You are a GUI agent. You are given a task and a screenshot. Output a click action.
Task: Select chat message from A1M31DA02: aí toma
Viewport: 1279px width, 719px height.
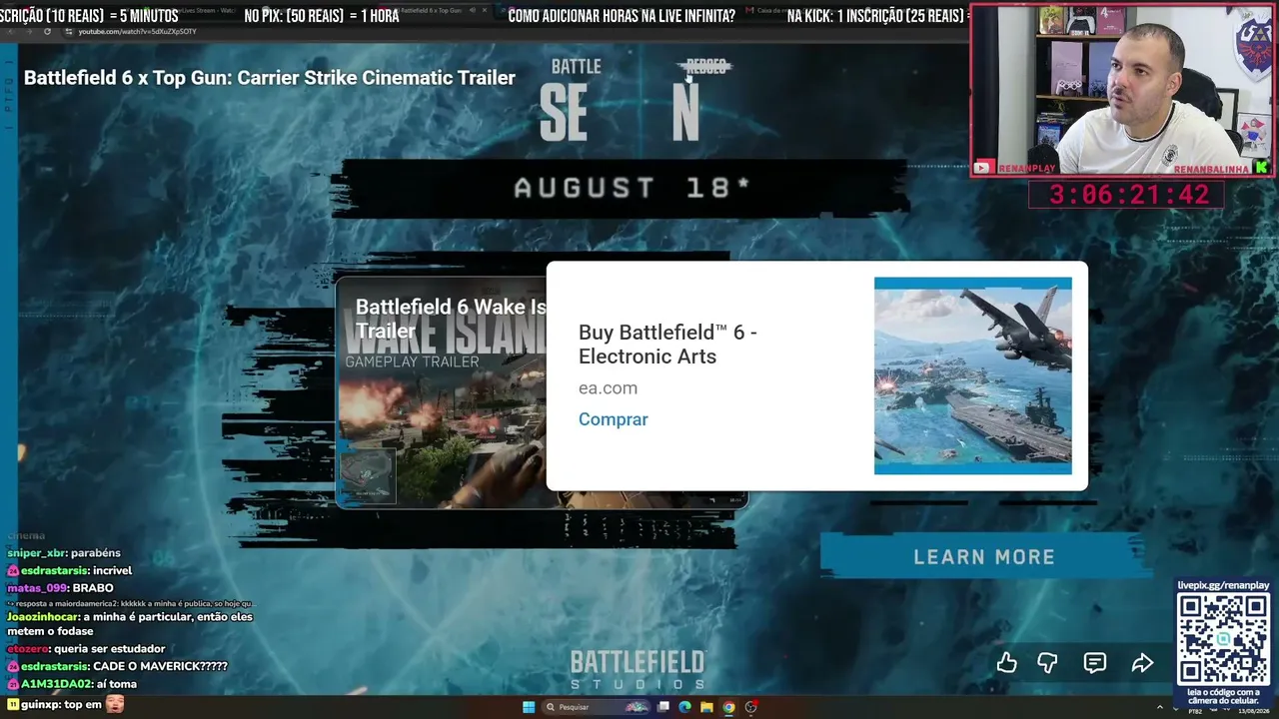pos(72,684)
